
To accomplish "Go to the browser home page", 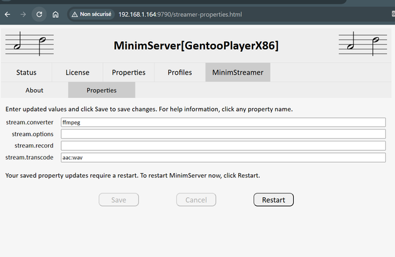I will [55, 14].
